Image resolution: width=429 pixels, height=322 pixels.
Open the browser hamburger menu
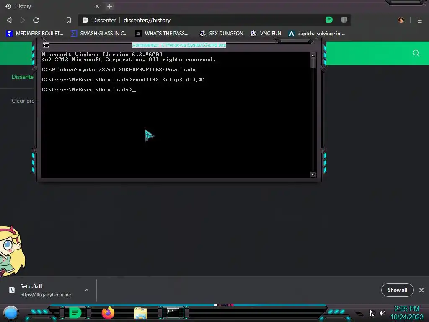(x=420, y=20)
